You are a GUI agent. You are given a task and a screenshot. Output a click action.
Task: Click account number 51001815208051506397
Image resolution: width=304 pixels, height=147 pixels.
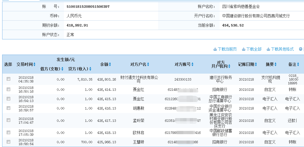pyautogui.click(x=88, y=7)
